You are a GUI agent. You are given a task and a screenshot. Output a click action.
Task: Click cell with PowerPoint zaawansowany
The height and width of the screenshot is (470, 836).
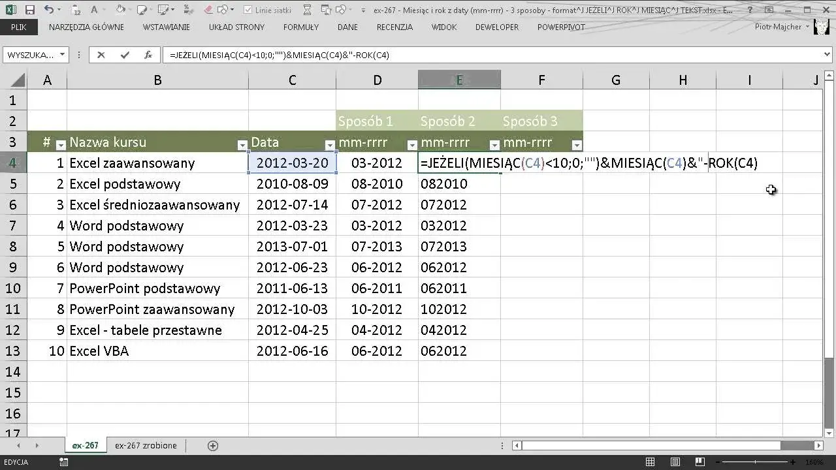pos(157,309)
